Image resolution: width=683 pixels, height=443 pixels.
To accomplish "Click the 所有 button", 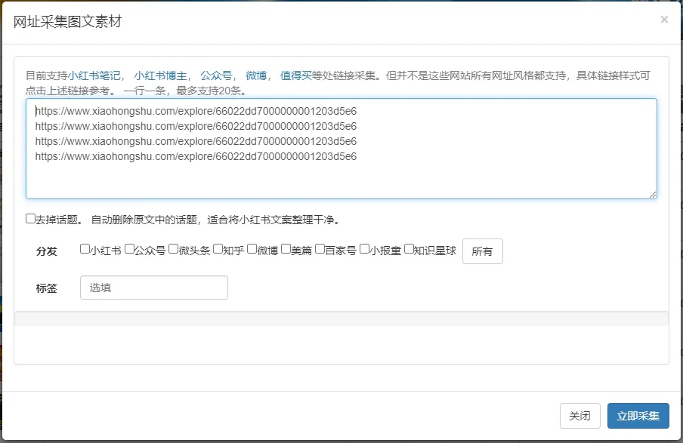I will (482, 251).
